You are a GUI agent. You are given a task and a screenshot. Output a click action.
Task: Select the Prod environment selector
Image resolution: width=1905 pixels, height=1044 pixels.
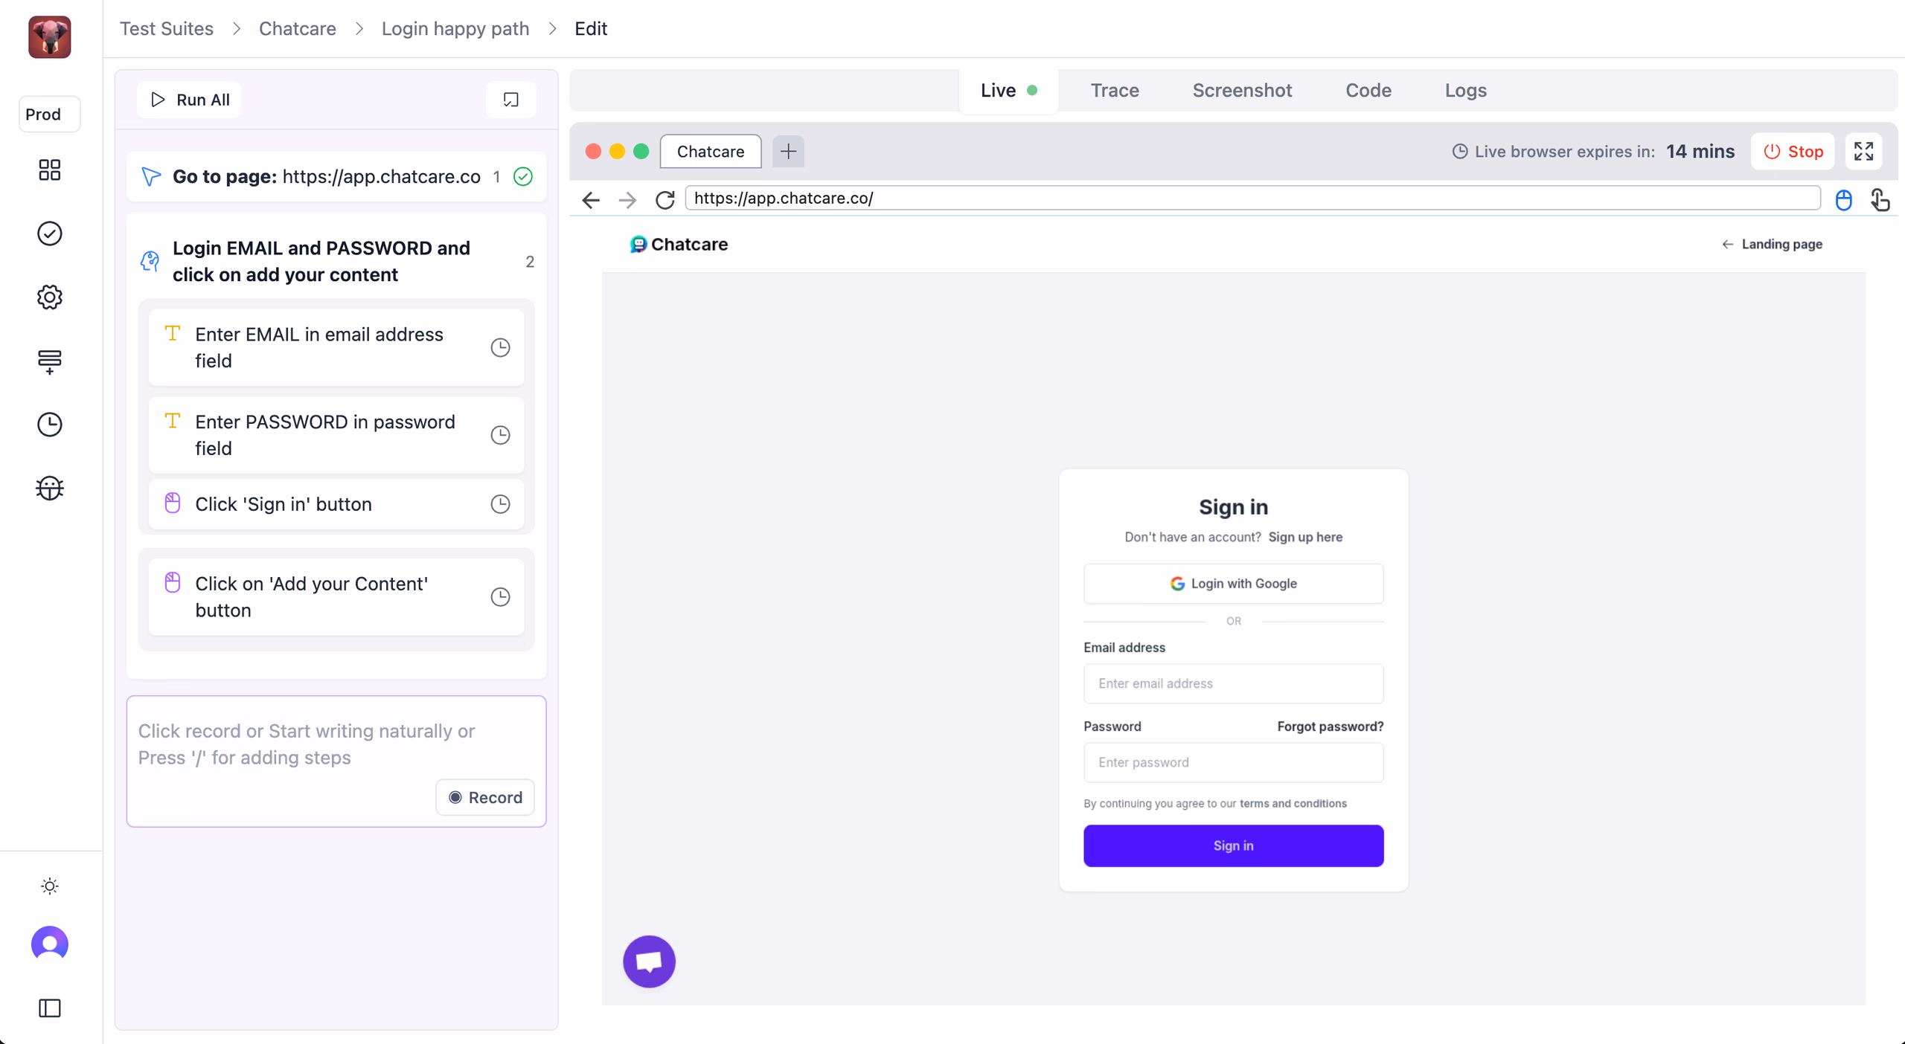pos(49,114)
